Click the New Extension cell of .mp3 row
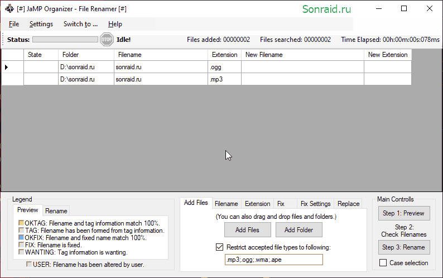 coord(388,79)
